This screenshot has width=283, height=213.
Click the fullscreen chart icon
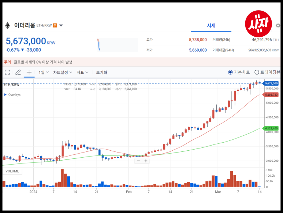(7, 72)
